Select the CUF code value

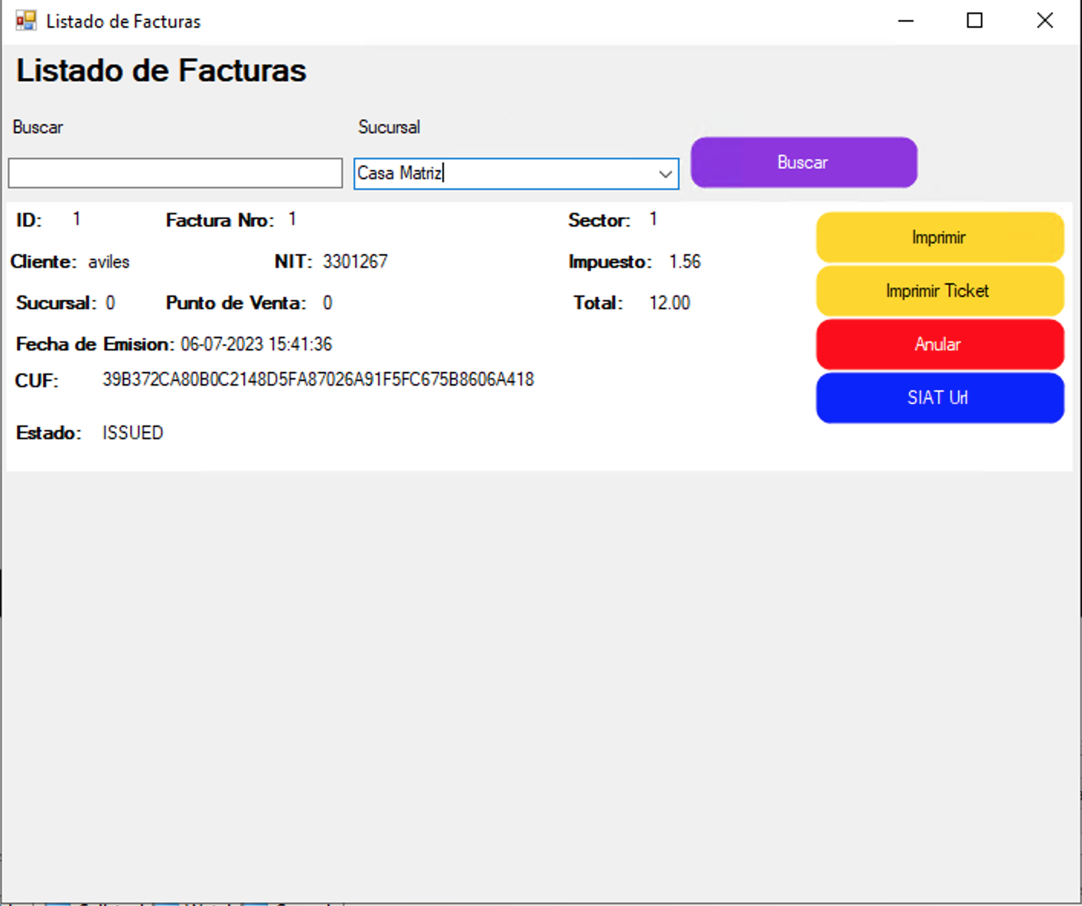click(318, 380)
